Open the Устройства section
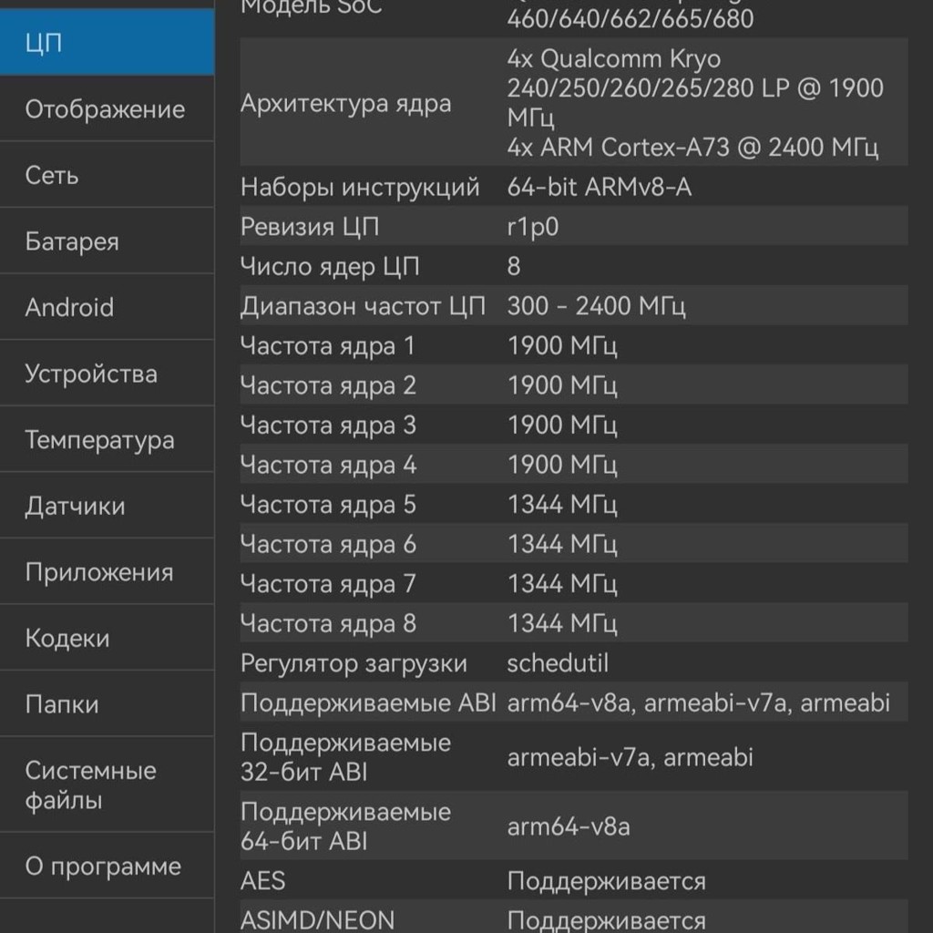 108,373
